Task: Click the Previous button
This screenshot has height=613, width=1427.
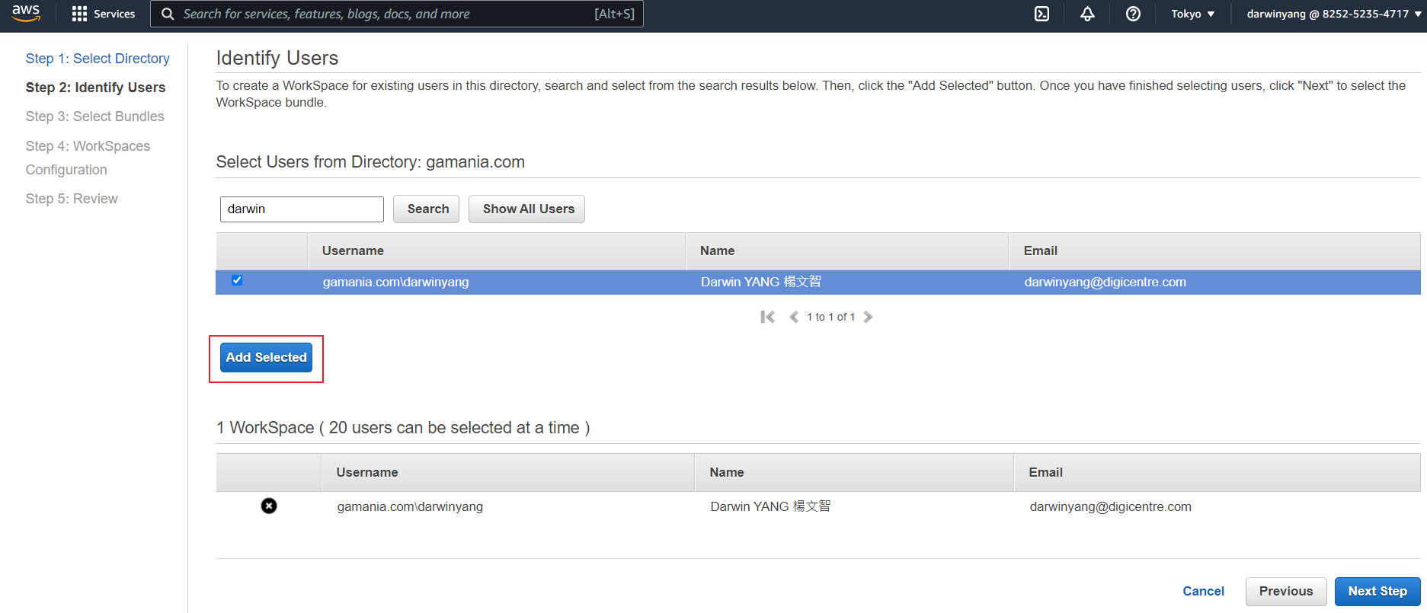Action: (x=1285, y=591)
